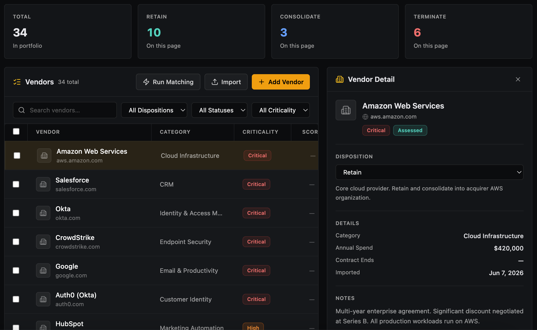Click the Endpoint Security category cell
Image resolution: width=537 pixels, height=330 pixels.
186,242
